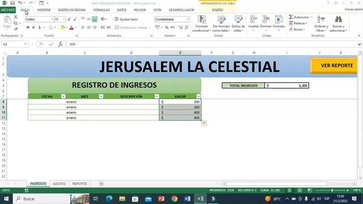
Task: Toggle Italic (K) formatting
Action: click(33, 28)
